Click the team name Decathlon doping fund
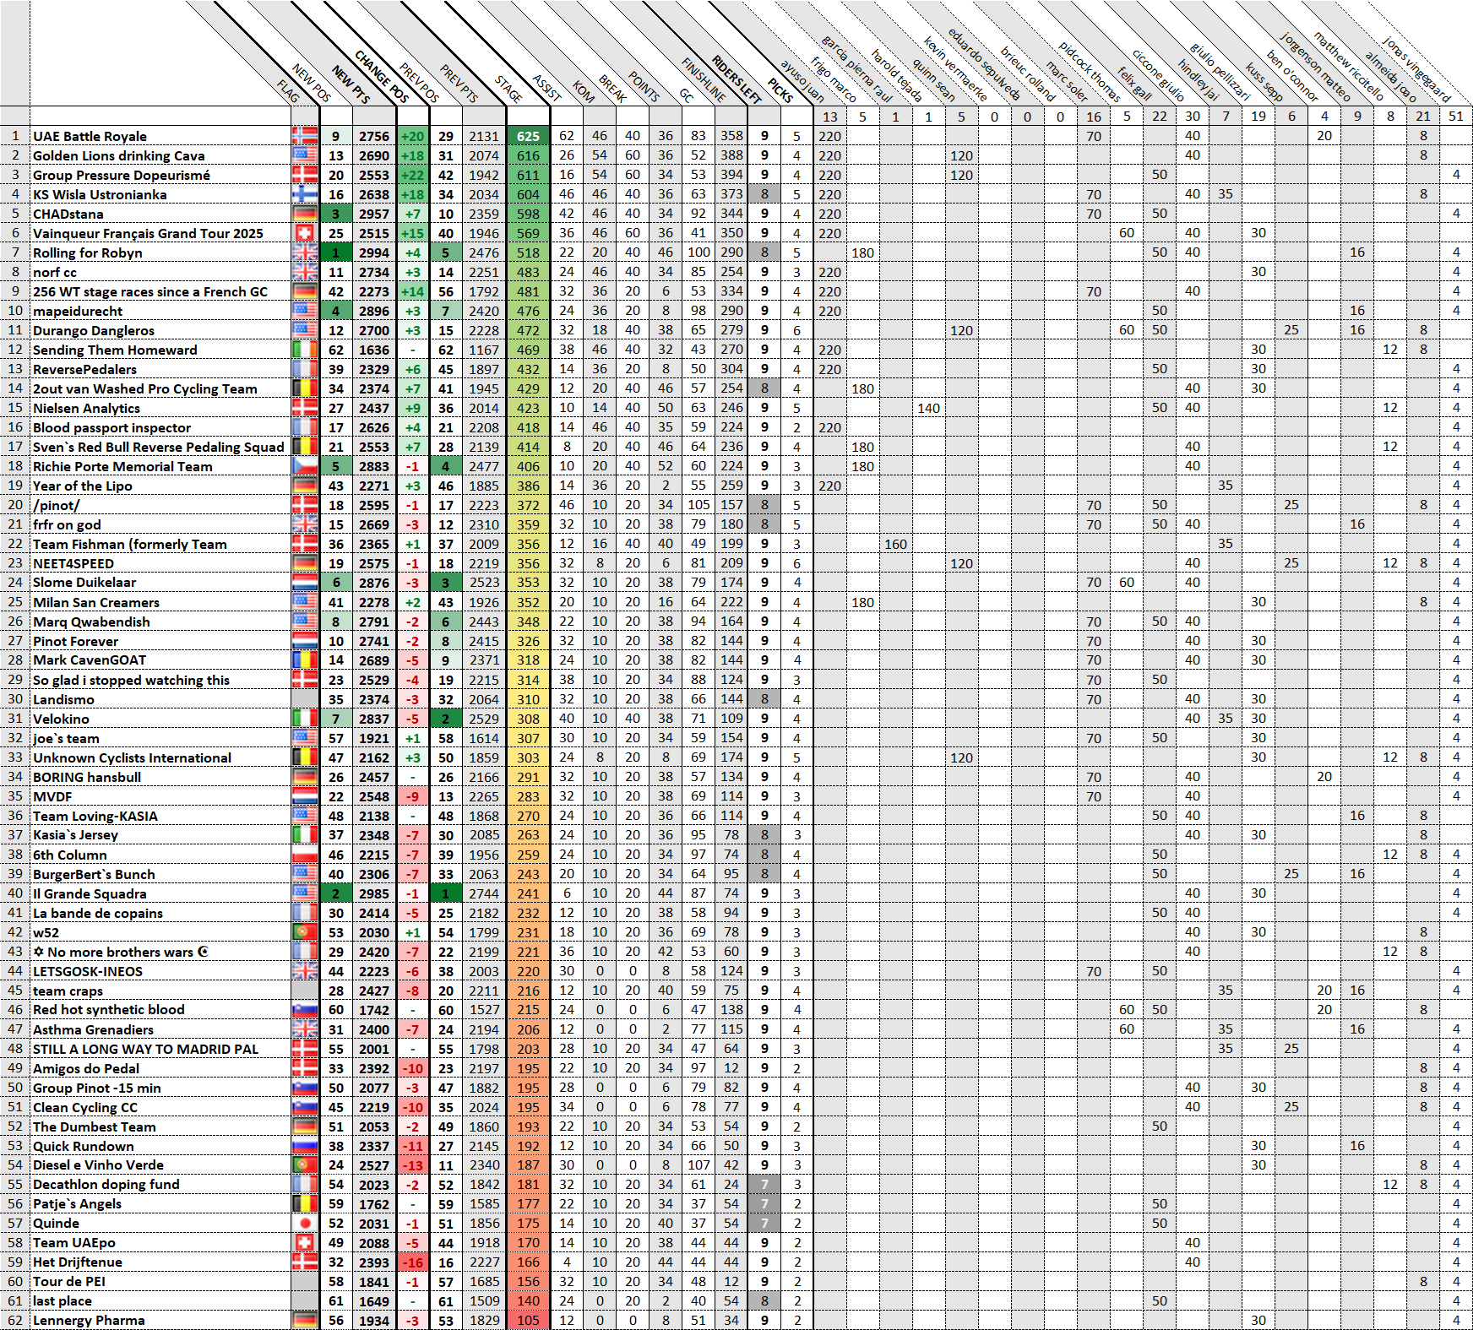The height and width of the screenshot is (1330, 1473). click(x=106, y=1185)
